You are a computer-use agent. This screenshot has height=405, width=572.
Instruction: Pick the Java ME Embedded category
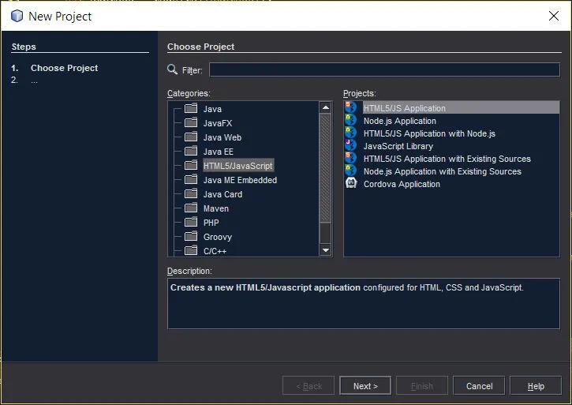pos(240,180)
